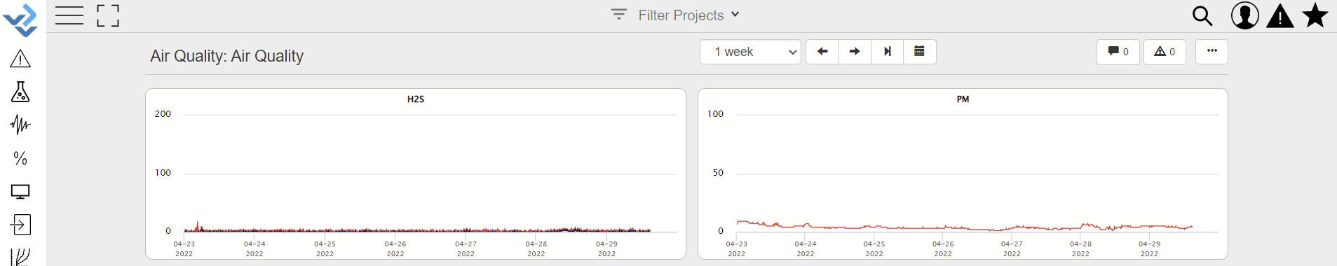Go to next time period arrow
Screen dimensions: 1337x266
pyautogui.click(x=855, y=52)
